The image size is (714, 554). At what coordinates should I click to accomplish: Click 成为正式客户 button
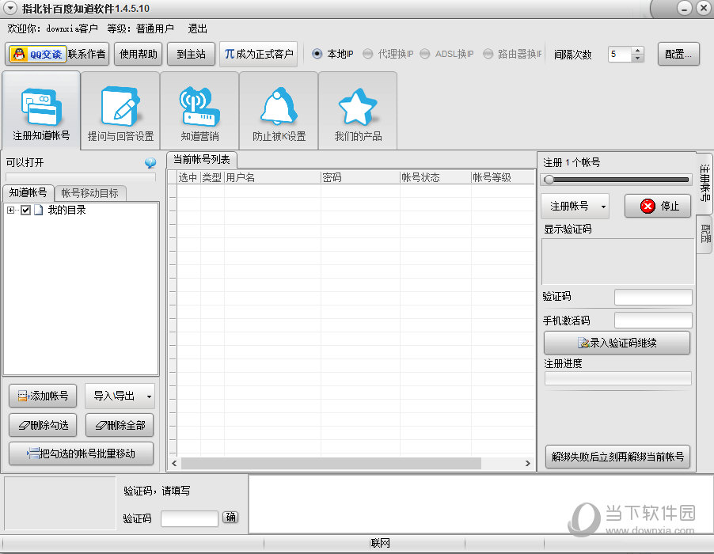(259, 54)
